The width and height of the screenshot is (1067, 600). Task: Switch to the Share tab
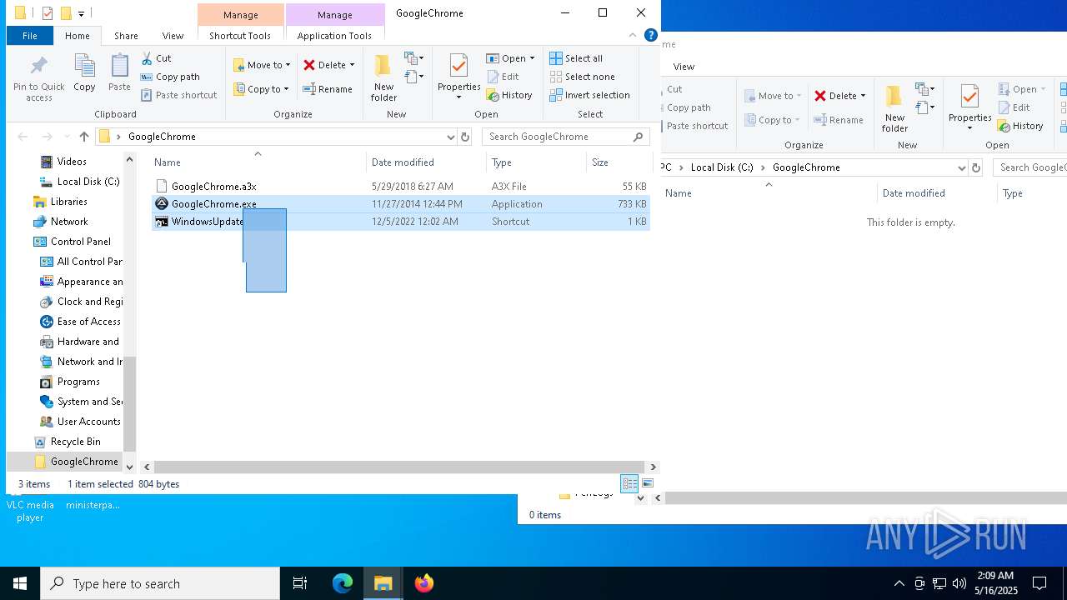[126, 36]
